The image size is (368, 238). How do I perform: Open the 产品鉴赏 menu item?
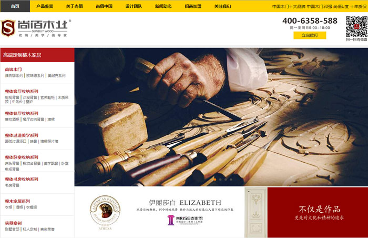45,6
